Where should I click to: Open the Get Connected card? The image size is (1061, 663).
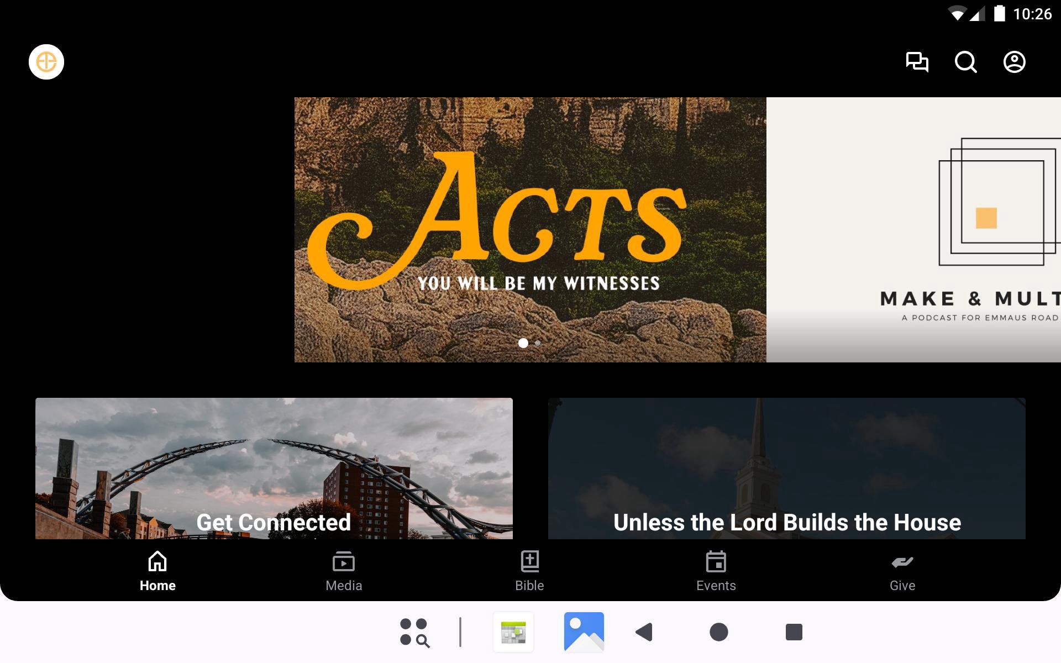274,469
